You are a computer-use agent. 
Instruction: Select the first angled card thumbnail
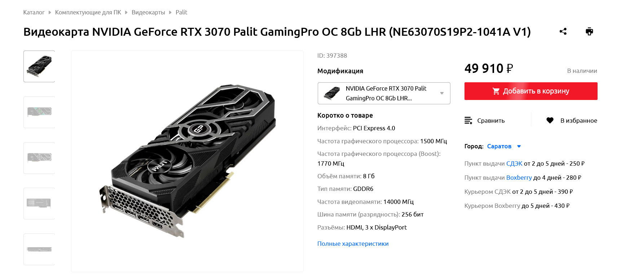pyautogui.click(x=39, y=66)
